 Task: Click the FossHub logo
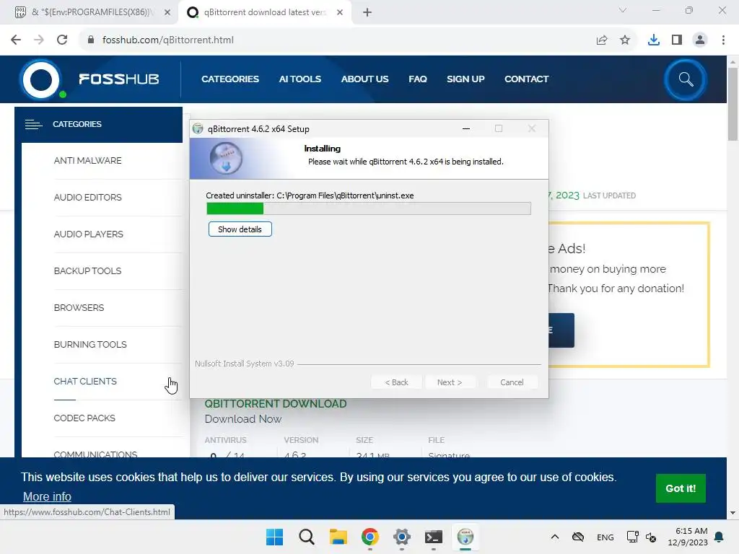(89, 79)
